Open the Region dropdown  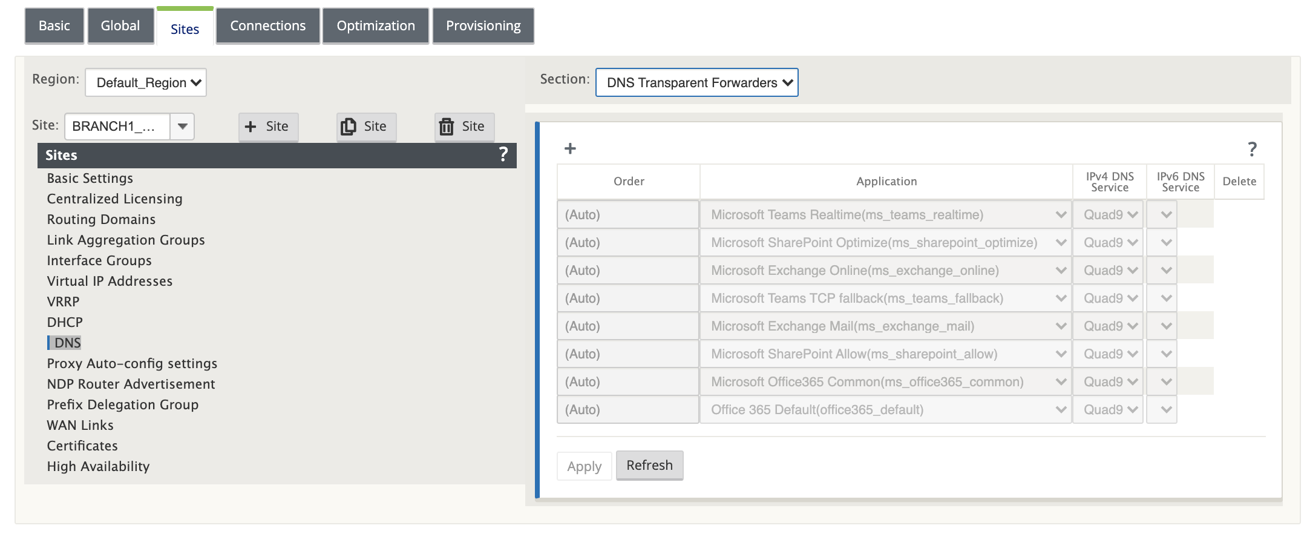tap(146, 82)
